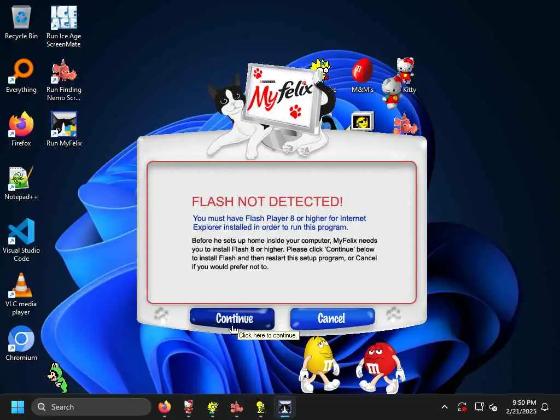
Task: Select the Firefox desktop shortcut
Action: pyautogui.click(x=21, y=129)
